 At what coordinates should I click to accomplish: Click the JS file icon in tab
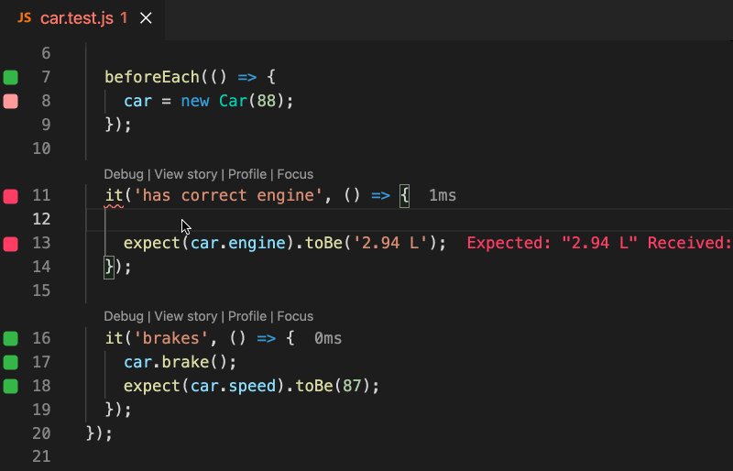coord(24,18)
